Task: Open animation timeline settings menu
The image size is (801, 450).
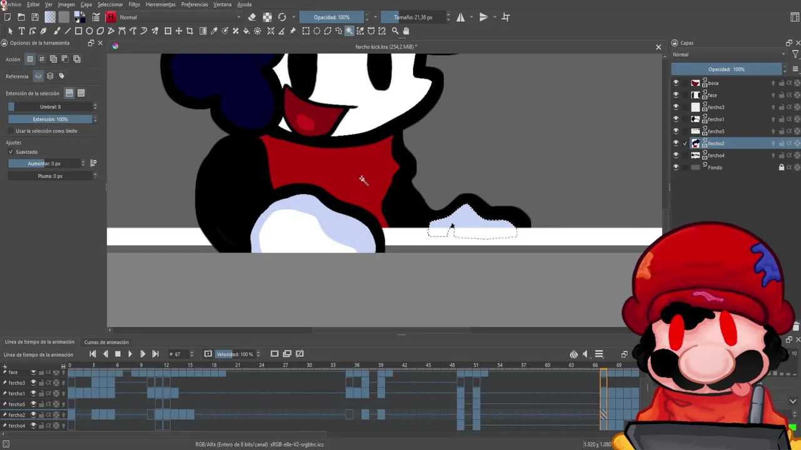Action: pyautogui.click(x=599, y=354)
